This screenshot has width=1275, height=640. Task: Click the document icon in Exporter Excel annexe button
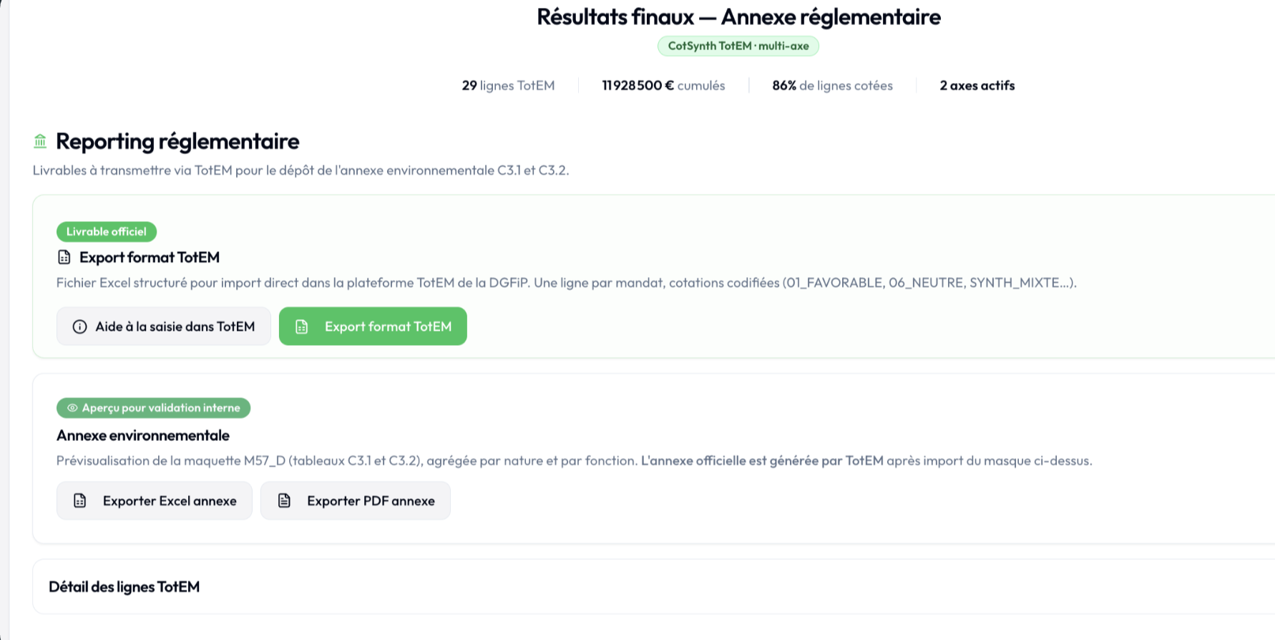80,500
